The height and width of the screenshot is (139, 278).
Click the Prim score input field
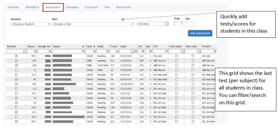point(179,24)
